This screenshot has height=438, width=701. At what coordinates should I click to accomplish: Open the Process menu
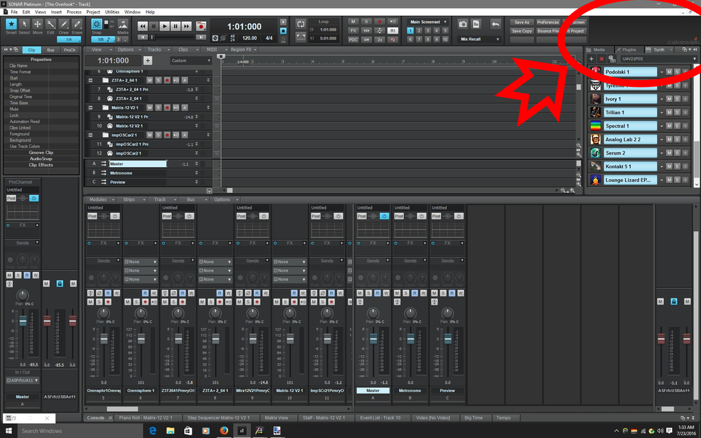(74, 12)
